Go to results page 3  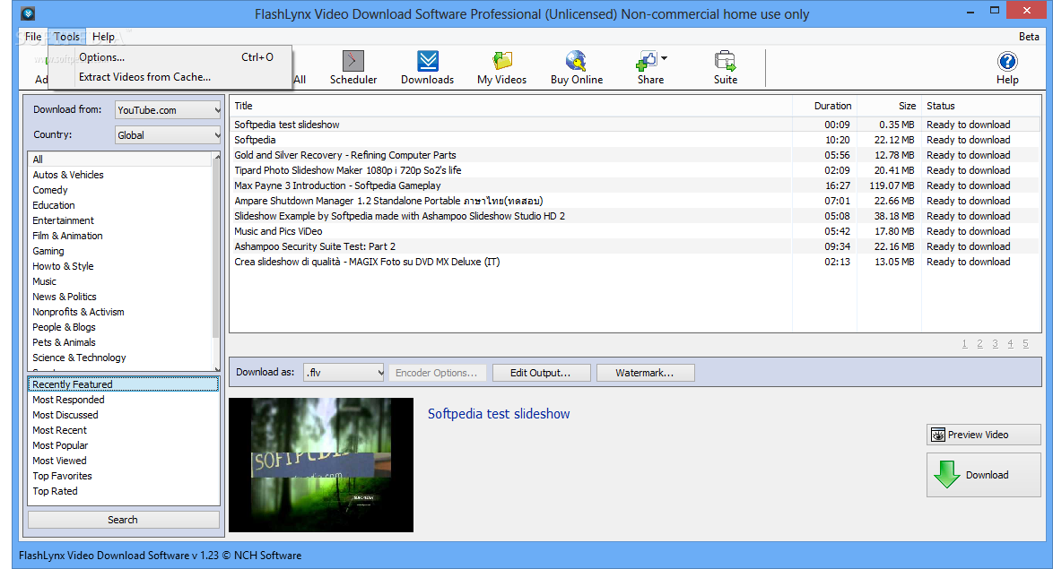click(996, 343)
